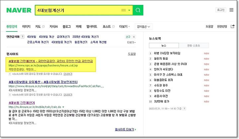Click the 도움말 link beside 웹사이트 heading
Screen dimensions: 239x139
(132, 54)
